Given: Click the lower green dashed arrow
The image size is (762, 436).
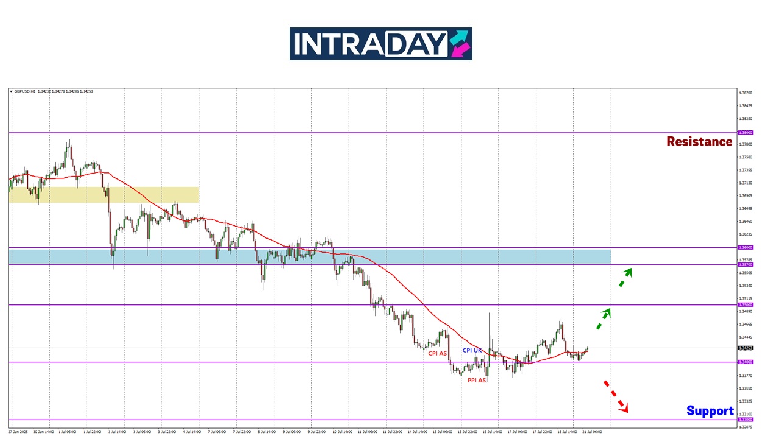Looking at the screenshot, I should 603,319.
